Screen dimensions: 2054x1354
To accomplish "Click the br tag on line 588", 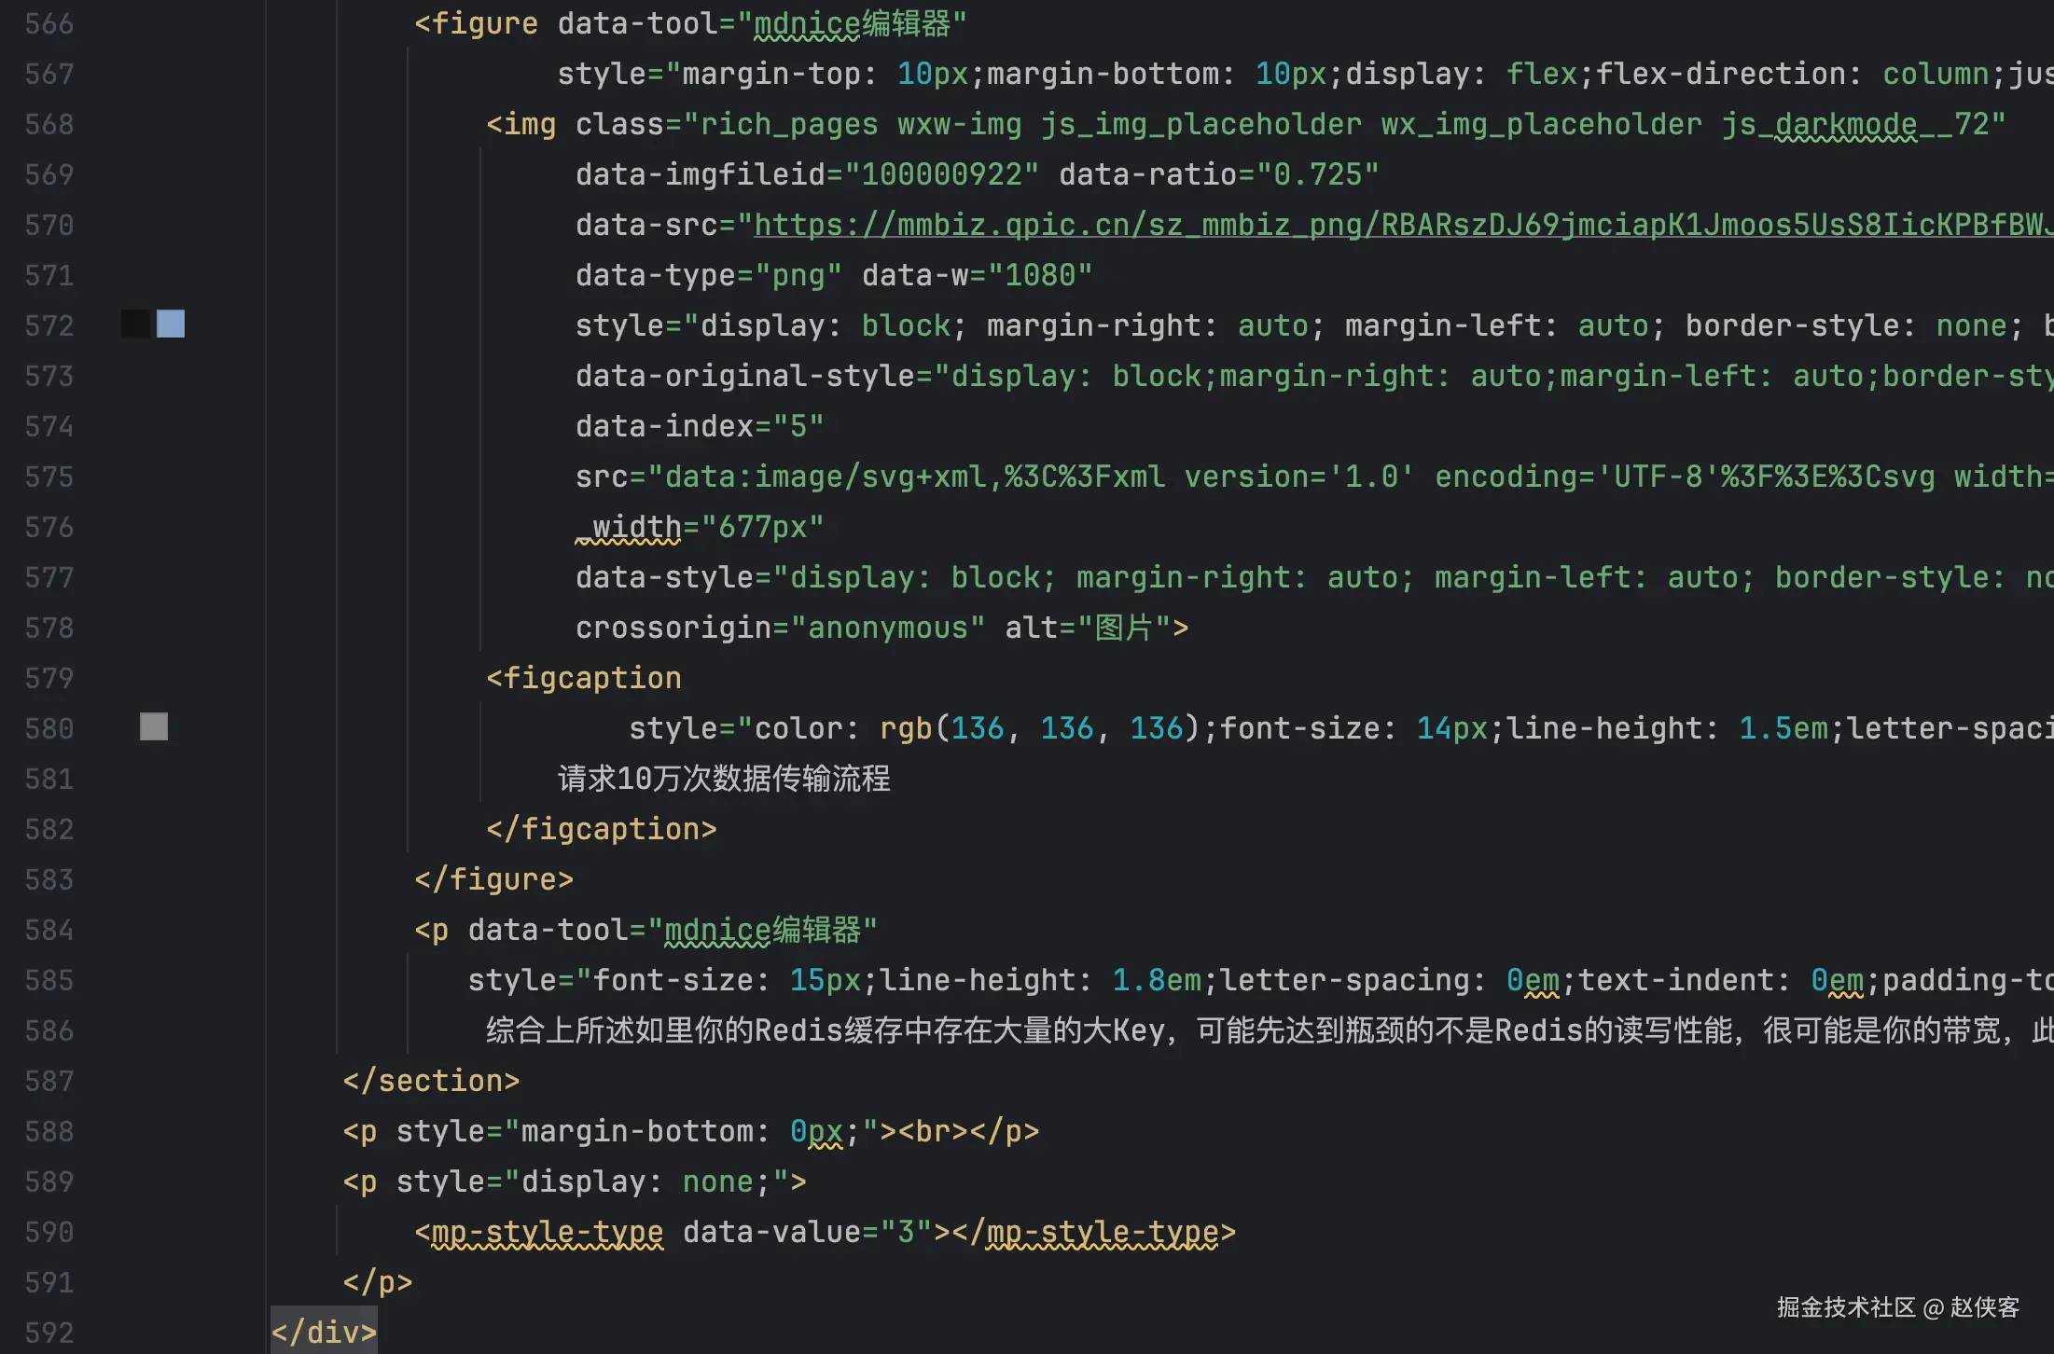I will 933,1131.
